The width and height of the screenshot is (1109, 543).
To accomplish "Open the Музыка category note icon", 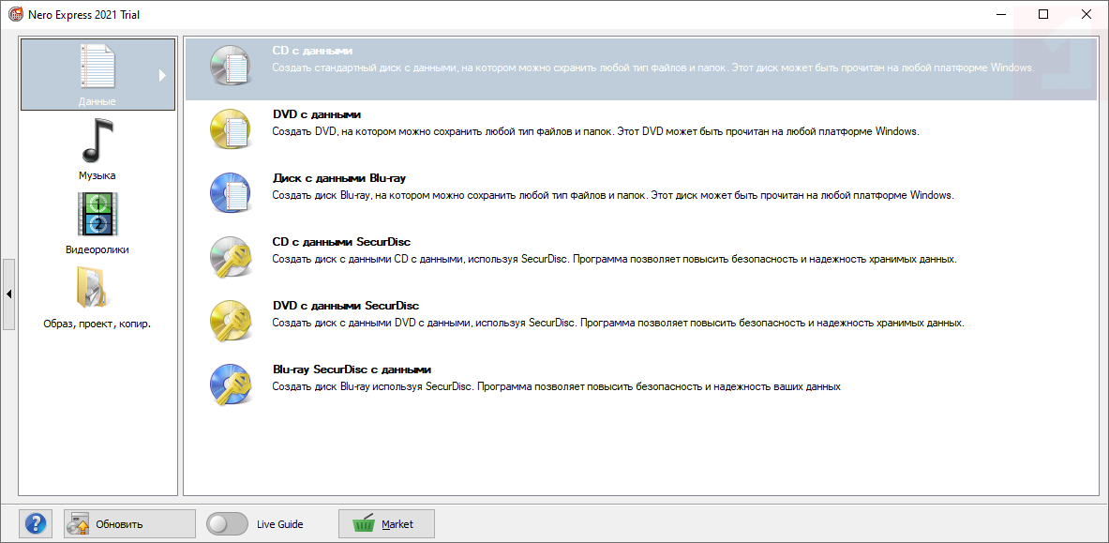I will [x=97, y=140].
